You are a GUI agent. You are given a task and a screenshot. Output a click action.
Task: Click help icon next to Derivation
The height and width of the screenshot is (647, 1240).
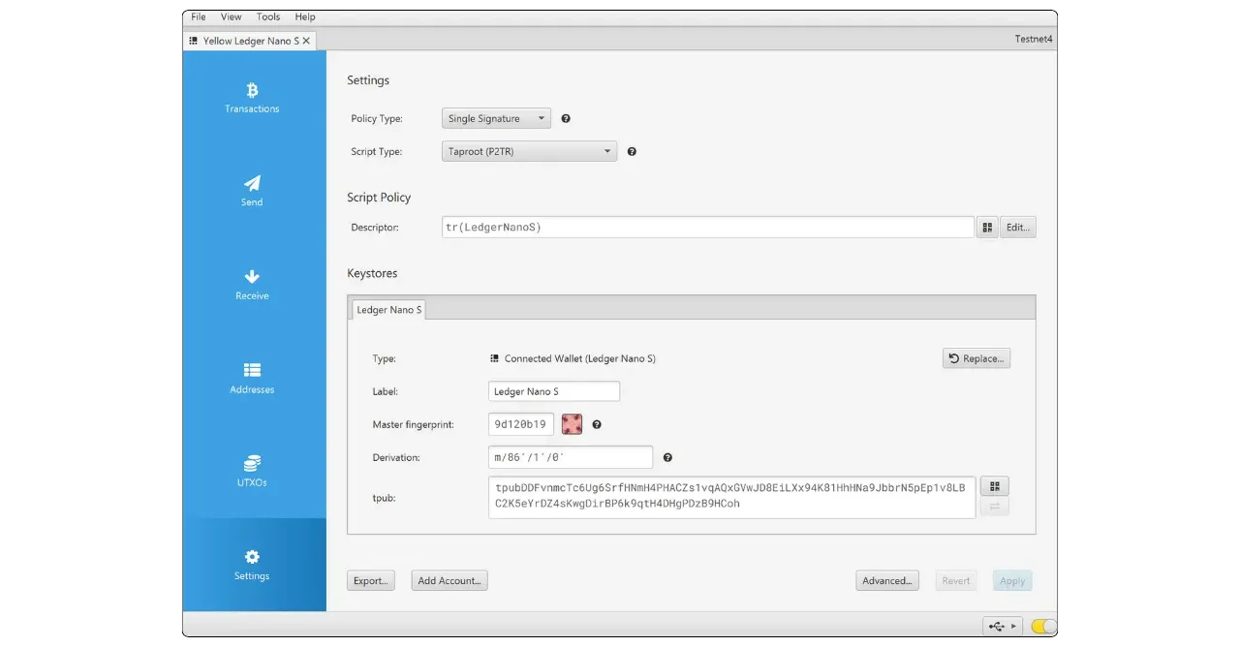point(667,458)
